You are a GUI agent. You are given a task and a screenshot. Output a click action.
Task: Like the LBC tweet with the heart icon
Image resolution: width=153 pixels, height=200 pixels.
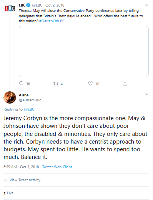coord(90,84)
